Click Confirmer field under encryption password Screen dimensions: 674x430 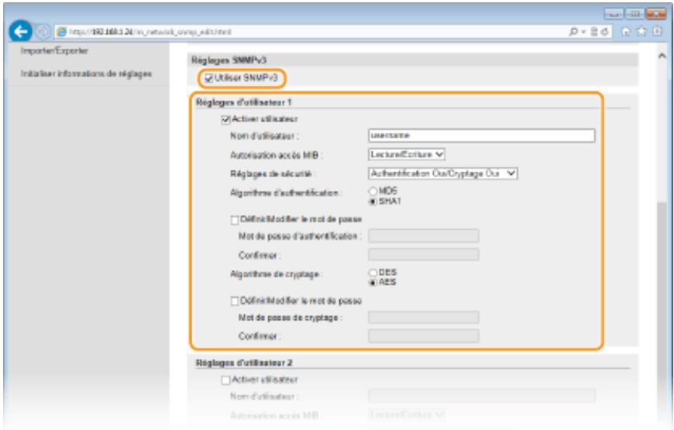[424, 336]
